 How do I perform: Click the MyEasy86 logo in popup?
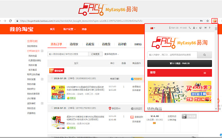tap(179, 43)
